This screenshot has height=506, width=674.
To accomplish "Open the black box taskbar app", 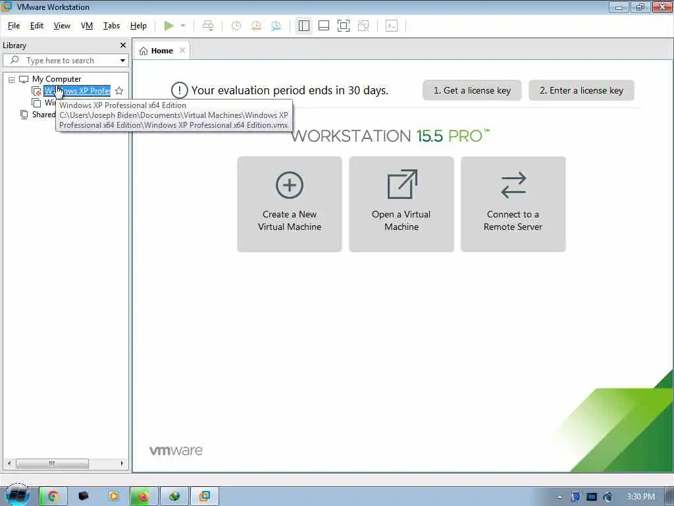I will coord(84,497).
